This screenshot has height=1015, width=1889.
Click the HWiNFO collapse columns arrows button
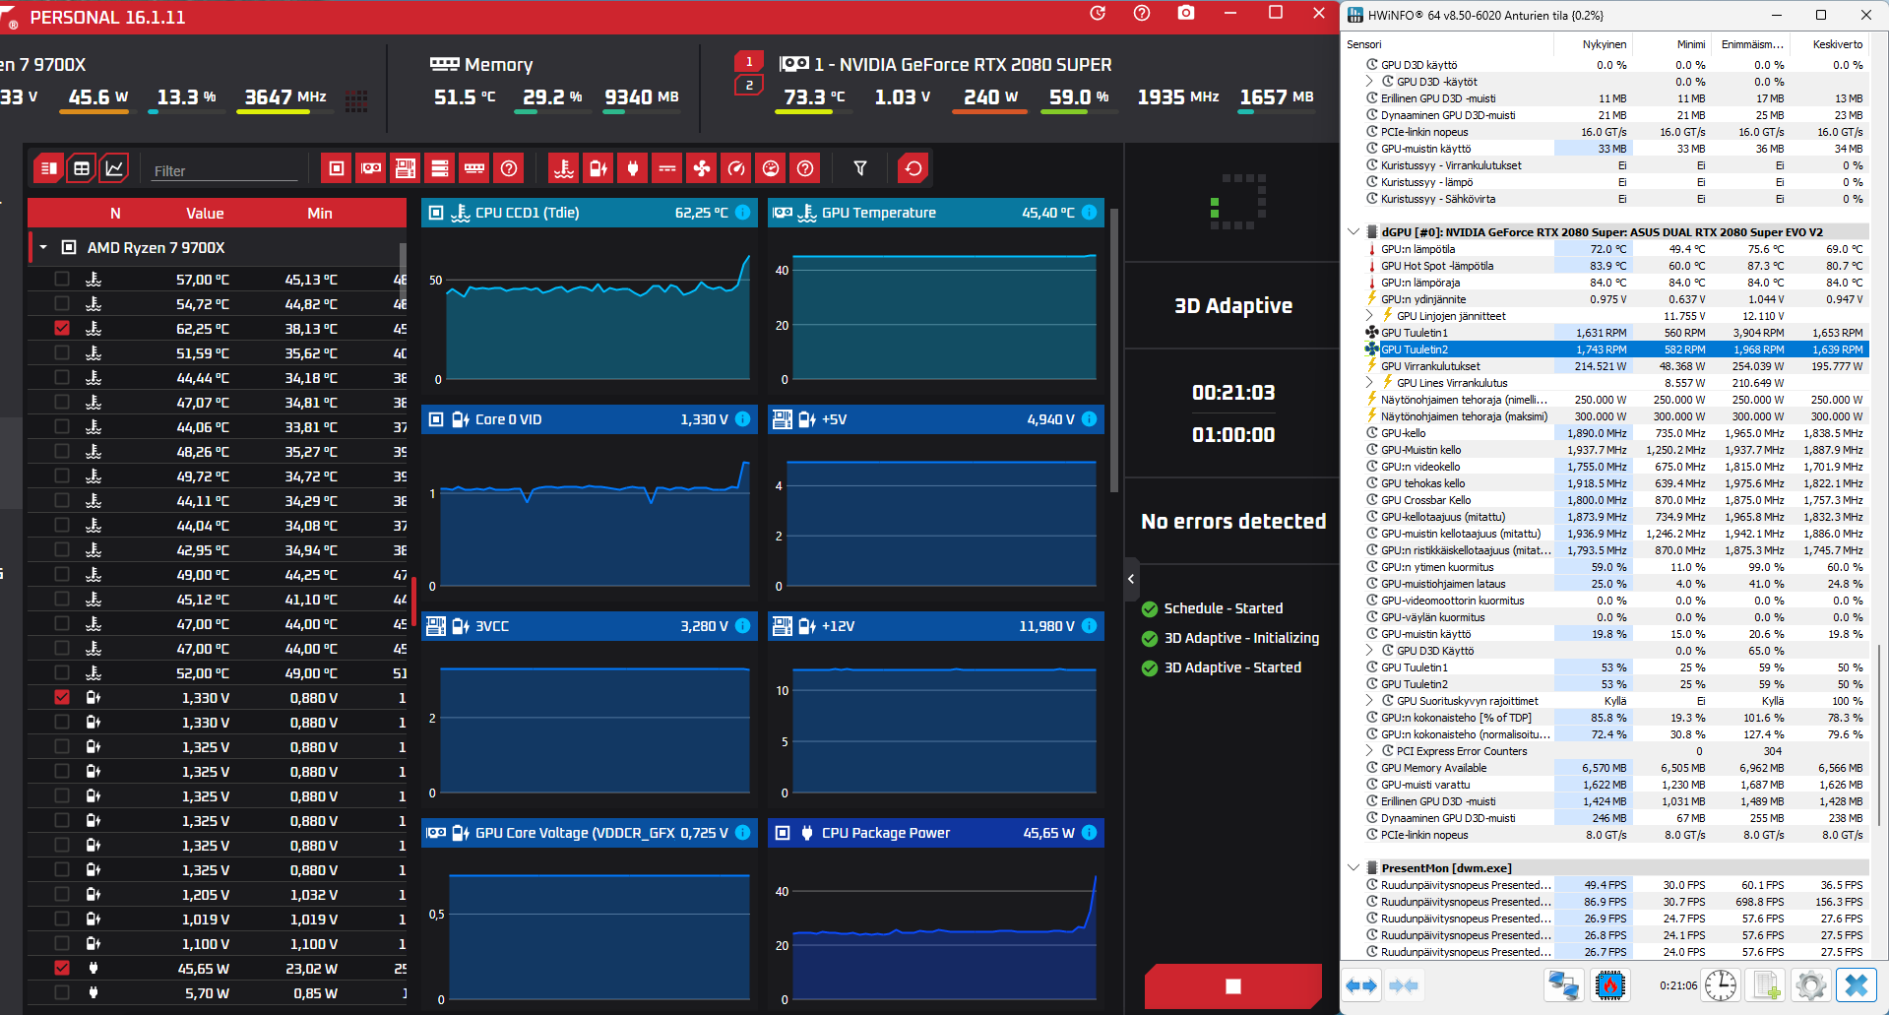1404,985
